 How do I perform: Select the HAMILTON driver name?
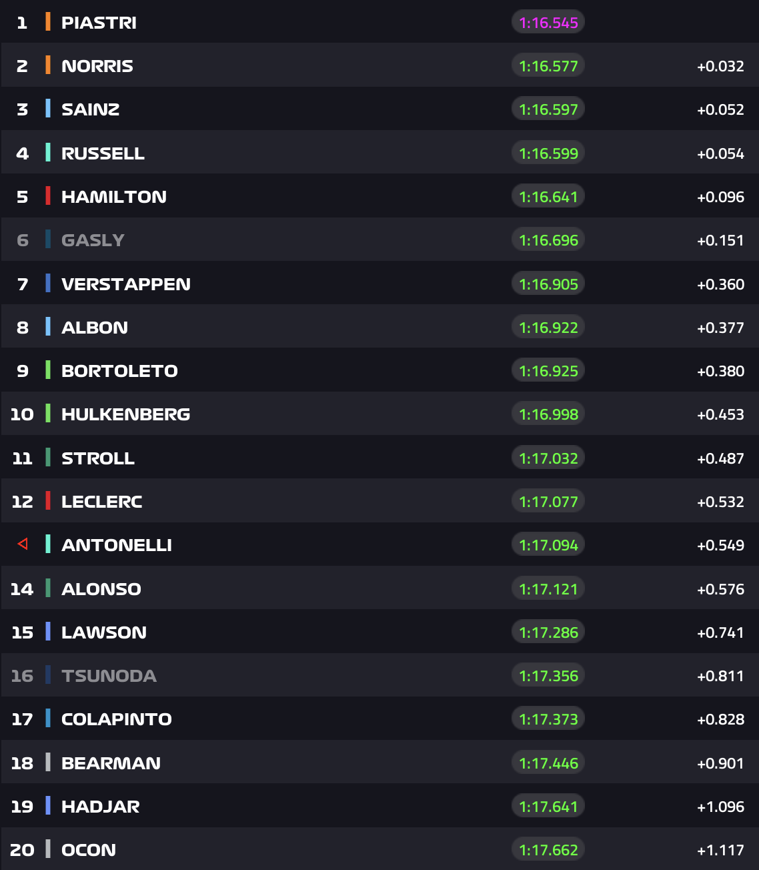coord(114,197)
